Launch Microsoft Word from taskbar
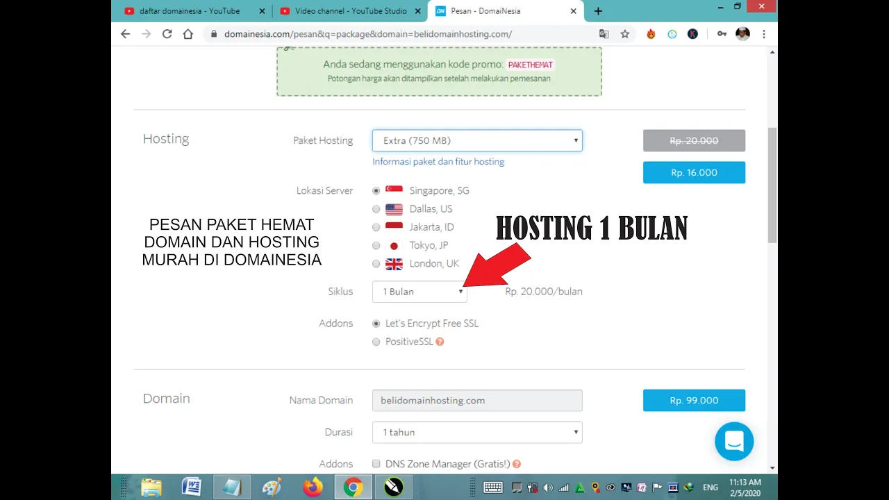Viewport: 889px width, 500px height. tap(191, 487)
